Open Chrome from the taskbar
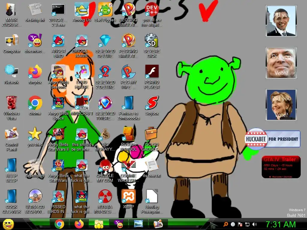 pyautogui.click(x=59, y=224)
